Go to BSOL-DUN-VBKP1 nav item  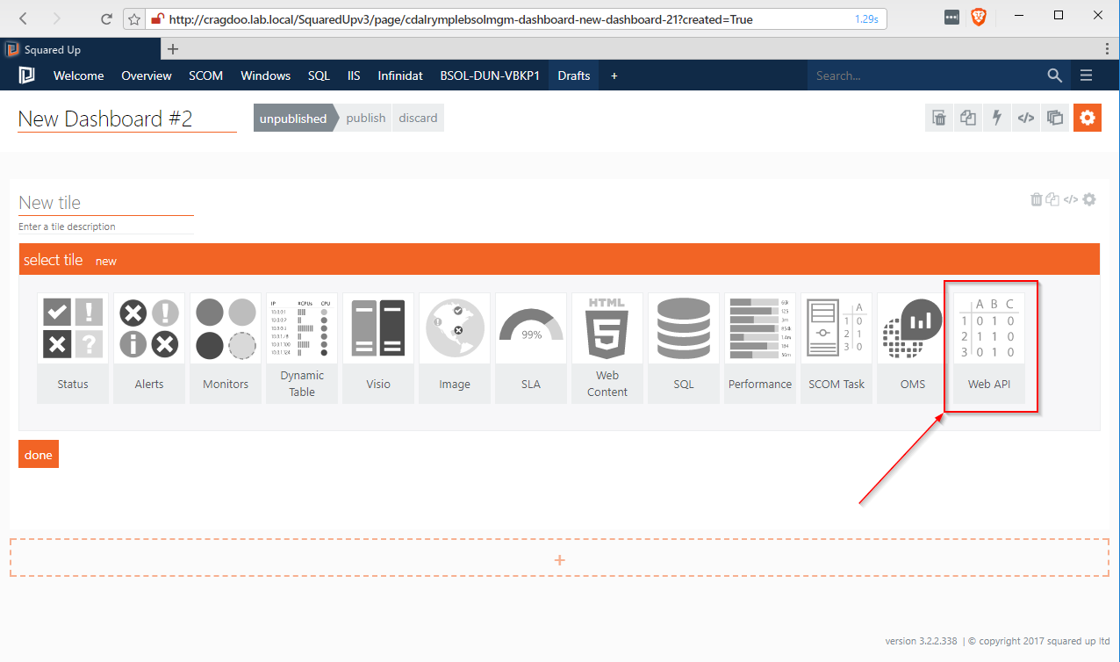pos(489,76)
